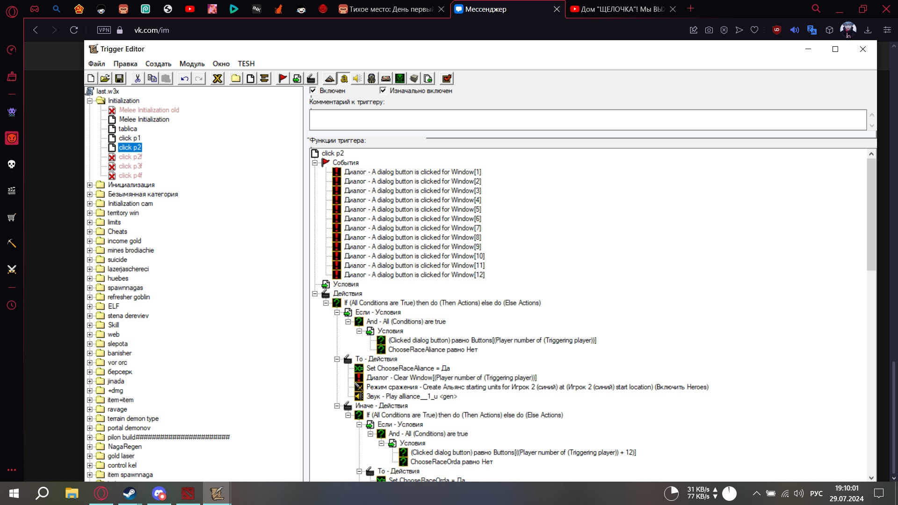898x505 pixels.
Task: Open the Модуль menu
Action: pyautogui.click(x=192, y=64)
